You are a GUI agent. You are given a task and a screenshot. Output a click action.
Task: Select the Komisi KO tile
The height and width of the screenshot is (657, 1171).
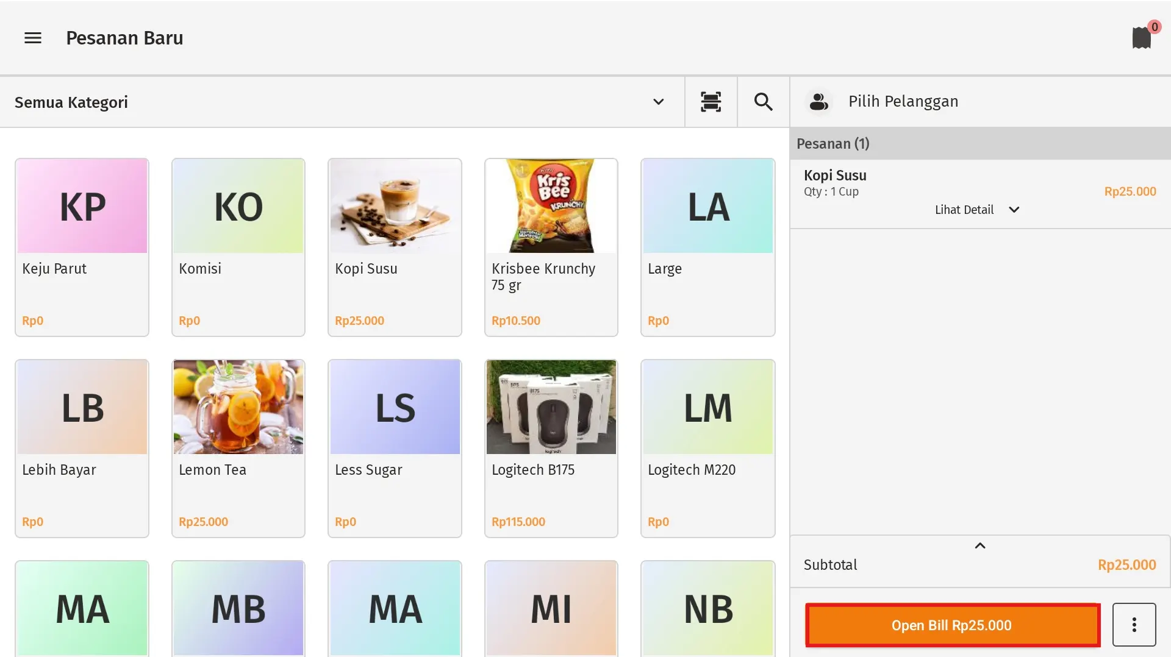tap(238, 247)
